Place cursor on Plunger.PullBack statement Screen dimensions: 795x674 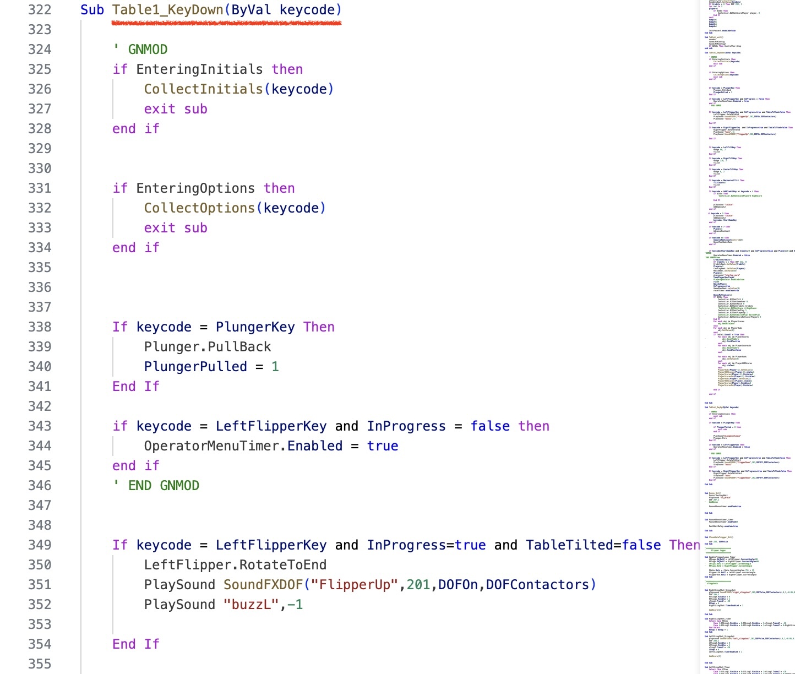(208, 347)
